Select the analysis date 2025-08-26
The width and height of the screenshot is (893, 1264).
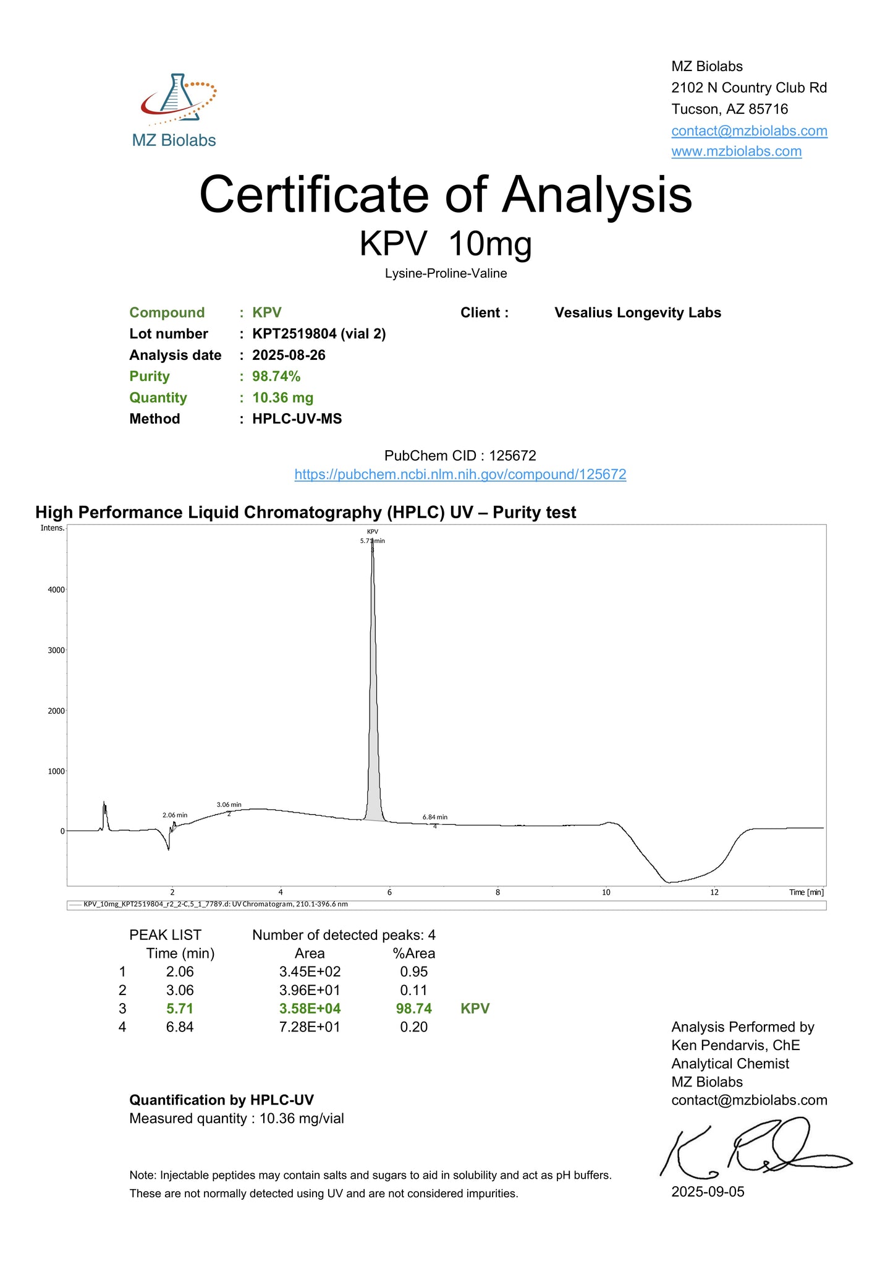click(x=289, y=355)
